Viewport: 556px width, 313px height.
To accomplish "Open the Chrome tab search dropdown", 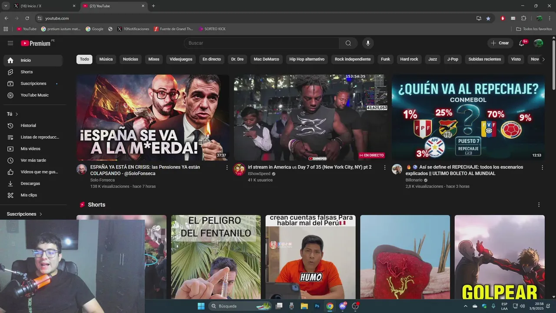I will [6, 6].
